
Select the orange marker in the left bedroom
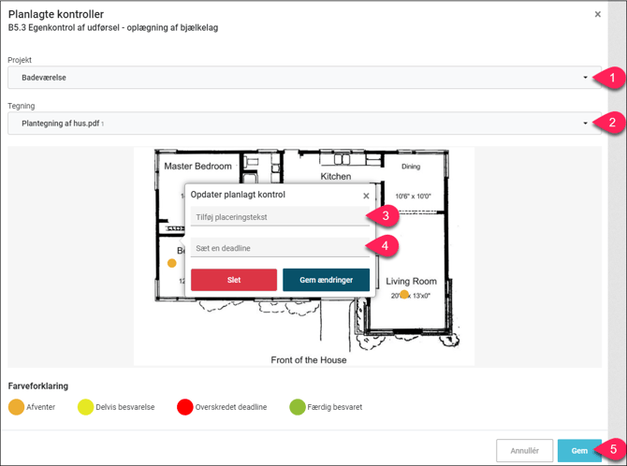click(172, 263)
